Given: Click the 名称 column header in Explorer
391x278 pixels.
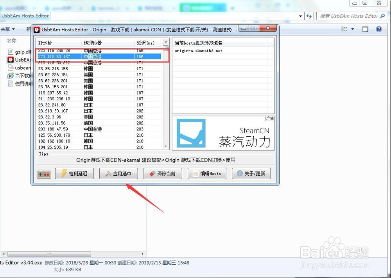Looking at the screenshot, I should coord(12,40).
